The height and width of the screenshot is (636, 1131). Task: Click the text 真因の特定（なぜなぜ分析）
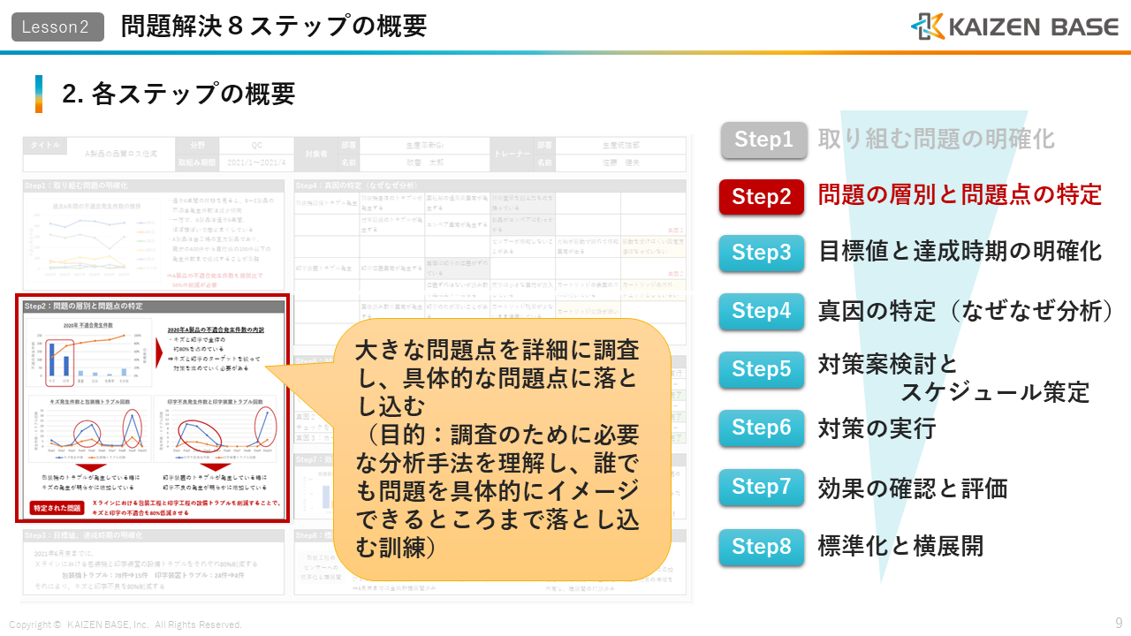[x=966, y=311]
